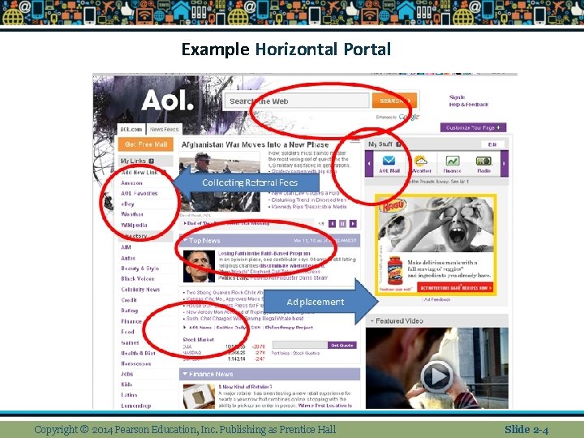
Task: Collapse the Top News section
Action: 185,240
